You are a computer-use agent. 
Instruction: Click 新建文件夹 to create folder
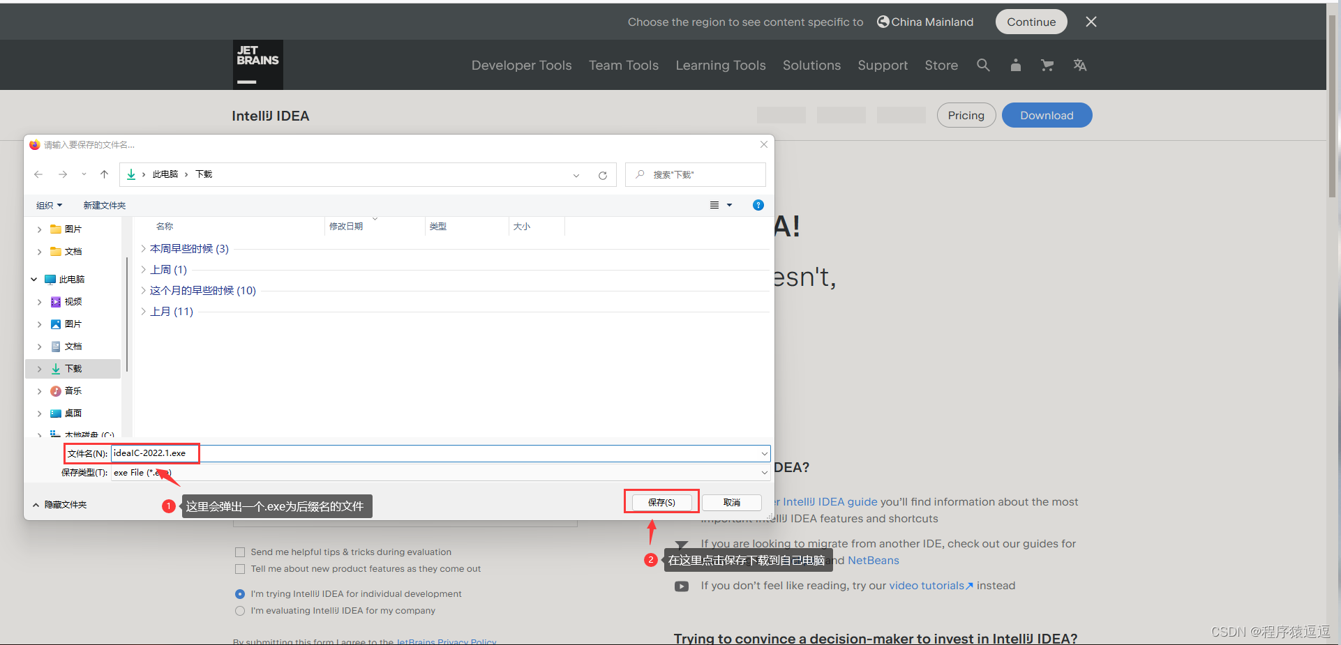105,205
